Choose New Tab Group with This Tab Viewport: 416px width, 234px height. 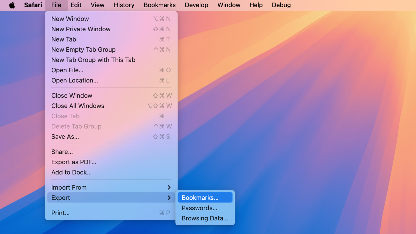click(111, 60)
